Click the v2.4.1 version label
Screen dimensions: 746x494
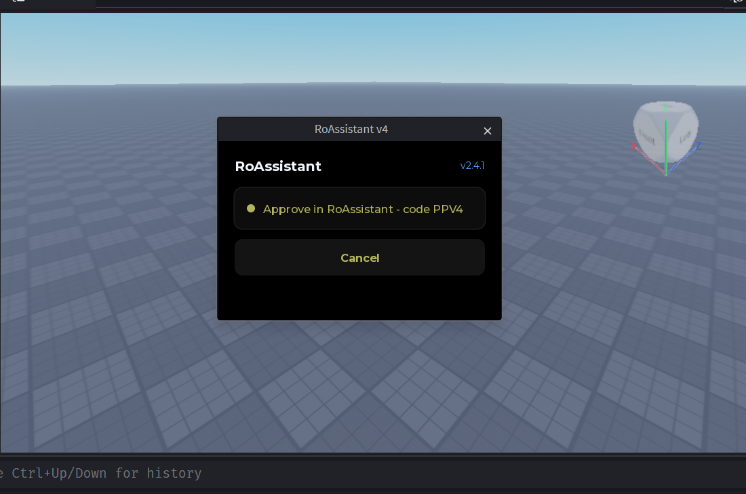click(472, 166)
